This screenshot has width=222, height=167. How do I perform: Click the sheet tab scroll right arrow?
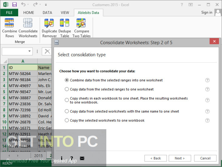[x=18, y=156]
